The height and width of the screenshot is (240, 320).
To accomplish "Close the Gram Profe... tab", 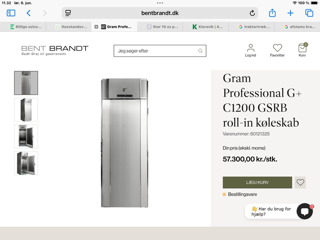I will (96, 27).
